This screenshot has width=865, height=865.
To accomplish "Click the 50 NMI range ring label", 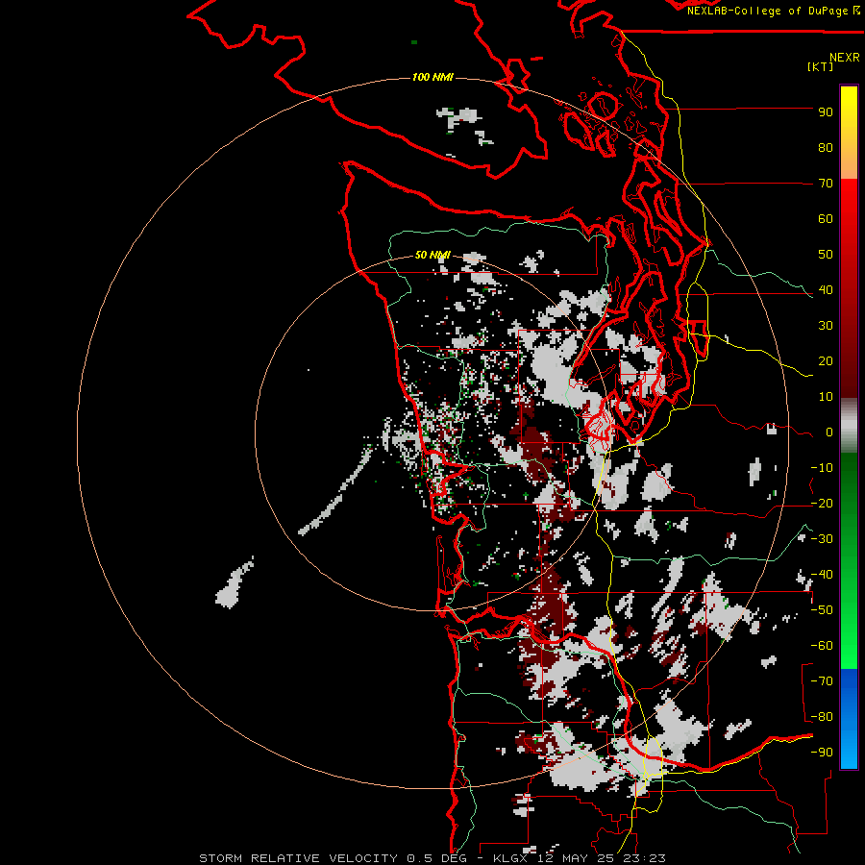I will coord(432,255).
